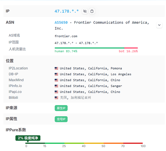This screenshot has width=166, height=151.
Task: Click the IP范围 range value text
Action: click(x=76, y=43)
